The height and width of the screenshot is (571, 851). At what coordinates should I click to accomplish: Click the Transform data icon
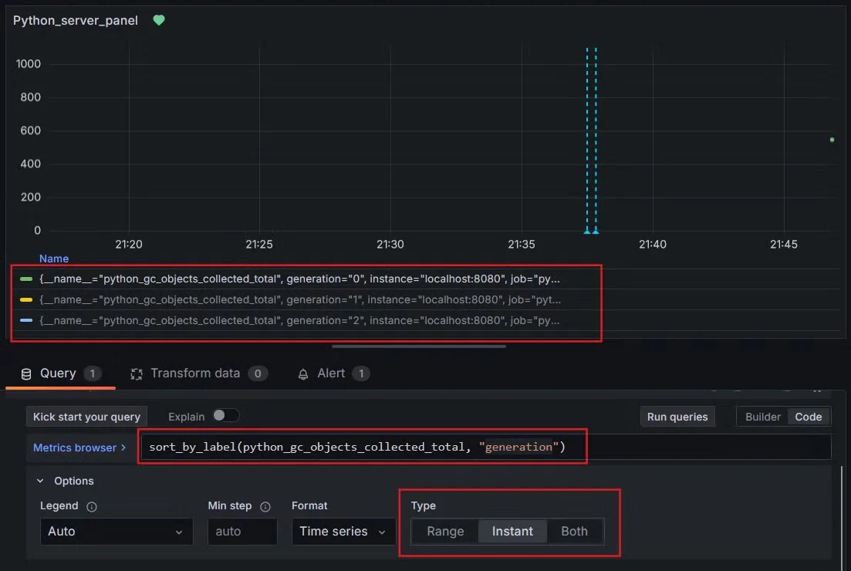137,374
